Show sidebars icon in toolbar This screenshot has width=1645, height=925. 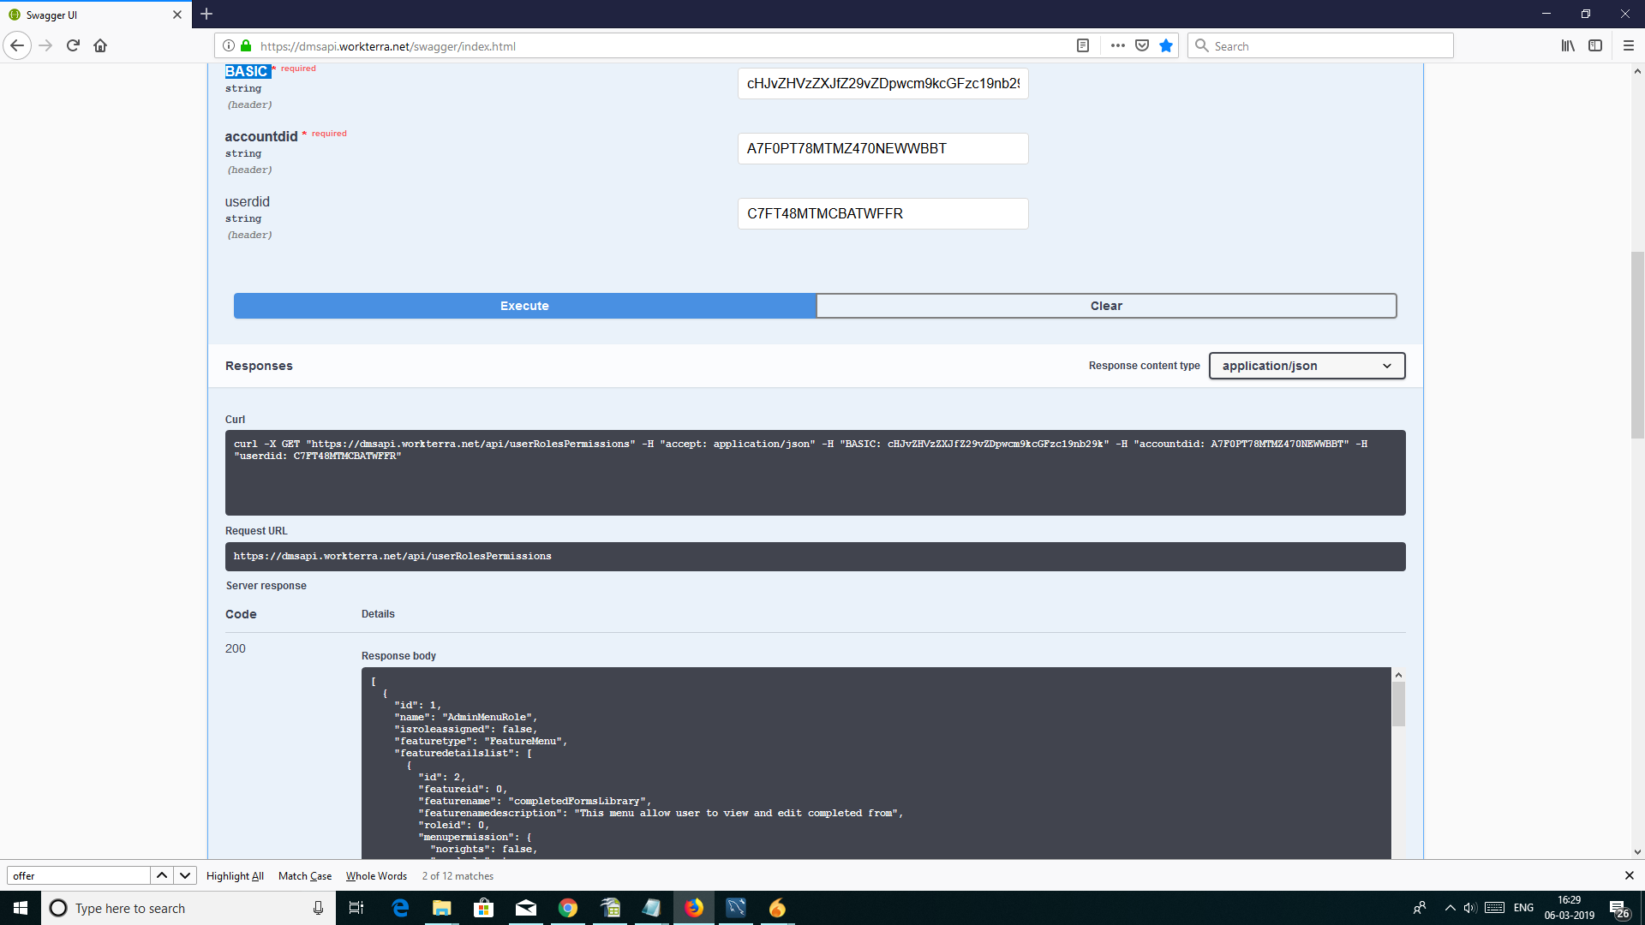(1595, 45)
